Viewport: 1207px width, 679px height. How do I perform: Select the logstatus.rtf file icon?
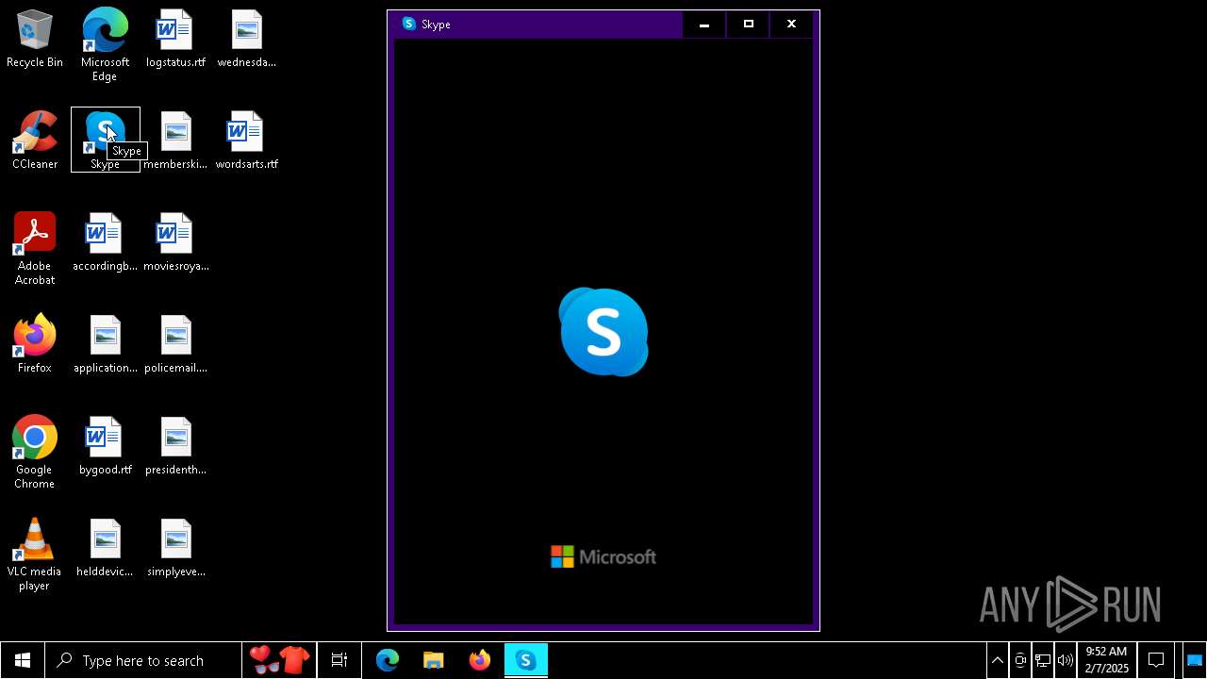pos(175,40)
